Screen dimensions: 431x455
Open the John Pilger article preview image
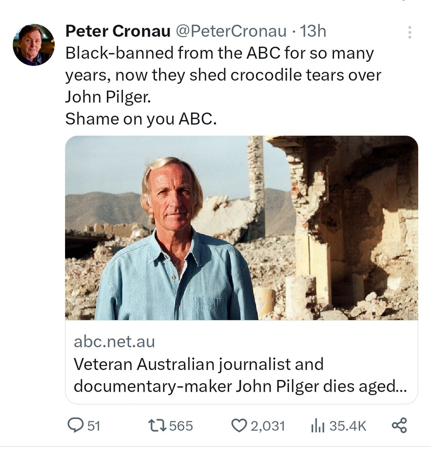click(241, 227)
